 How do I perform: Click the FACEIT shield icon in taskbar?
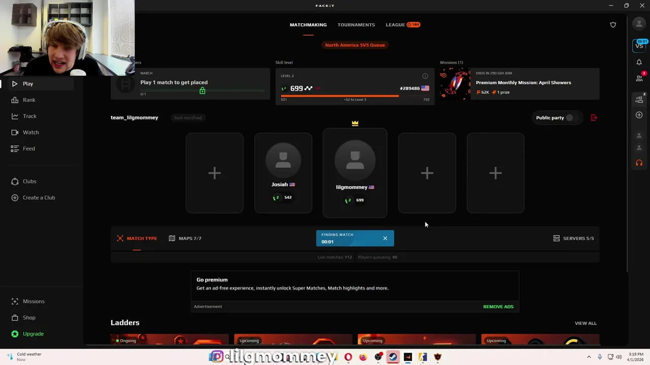(x=438, y=357)
